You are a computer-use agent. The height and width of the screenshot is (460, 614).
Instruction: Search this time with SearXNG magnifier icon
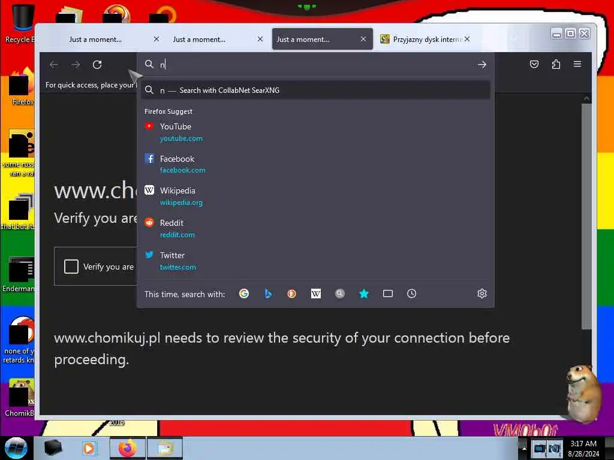(x=340, y=293)
